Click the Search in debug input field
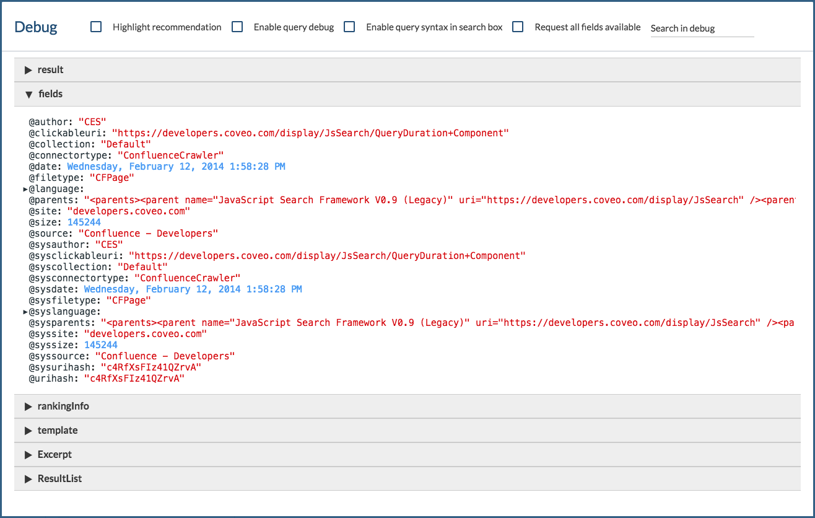This screenshot has height=518, width=815. pos(702,28)
